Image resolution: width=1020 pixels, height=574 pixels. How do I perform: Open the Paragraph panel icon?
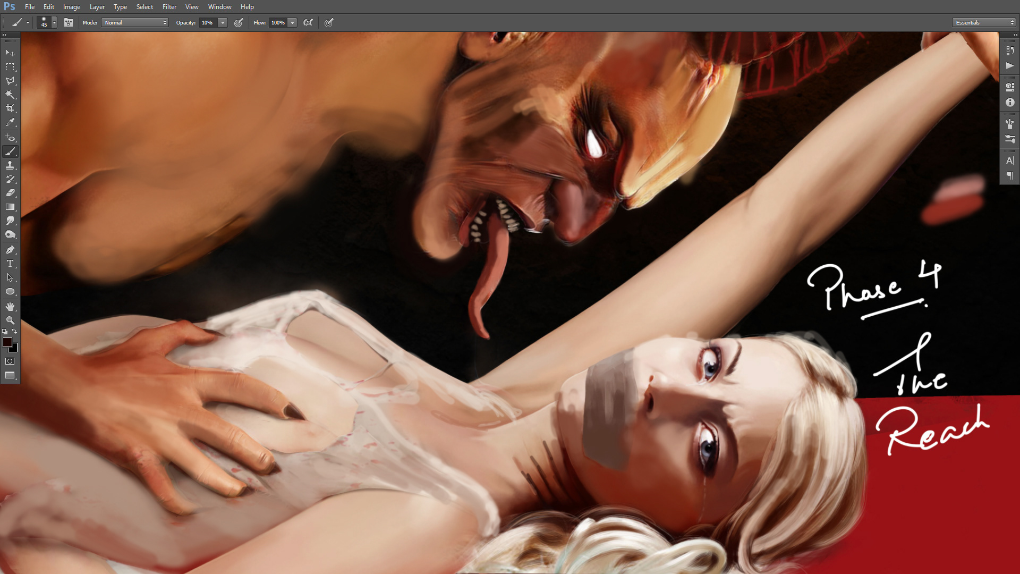1010,175
